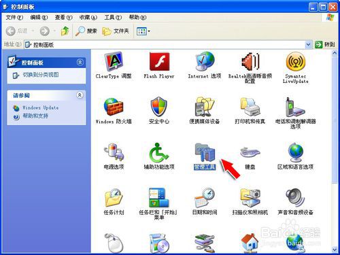This screenshot has width=340, height=255.
Task: Open 电话和调制解调器选项 icon
Action: coord(296,113)
